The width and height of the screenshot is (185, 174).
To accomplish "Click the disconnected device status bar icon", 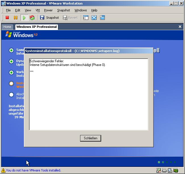I will click(159, 171).
